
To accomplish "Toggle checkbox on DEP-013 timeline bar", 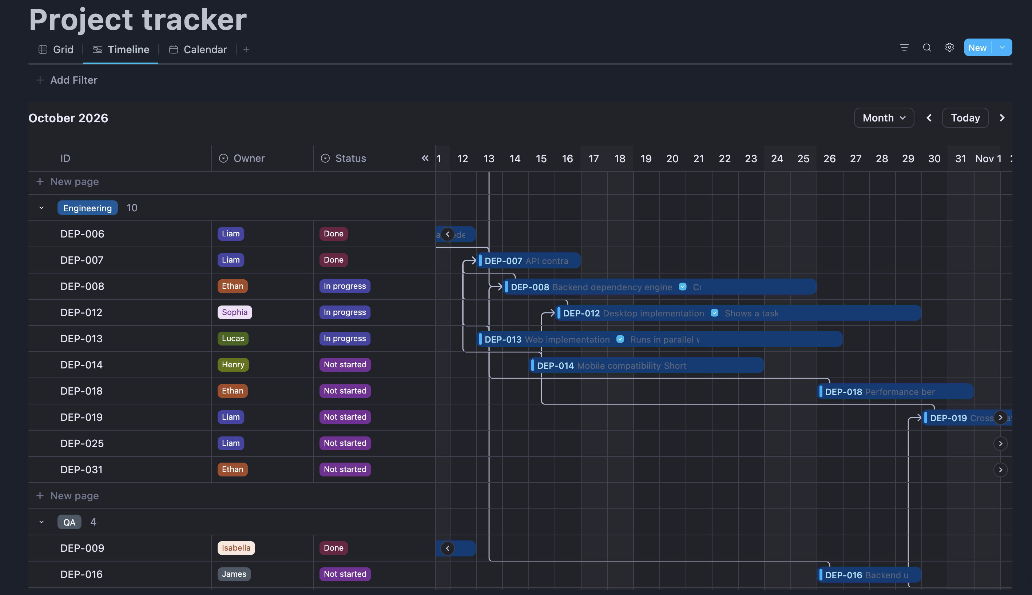I will (x=620, y=339).
